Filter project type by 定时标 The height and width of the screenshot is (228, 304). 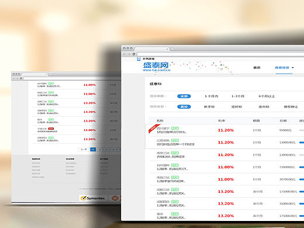pos(237,107)
